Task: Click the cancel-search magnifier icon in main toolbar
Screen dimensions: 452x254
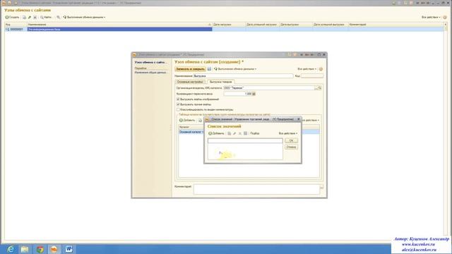Action: (58, 17)
